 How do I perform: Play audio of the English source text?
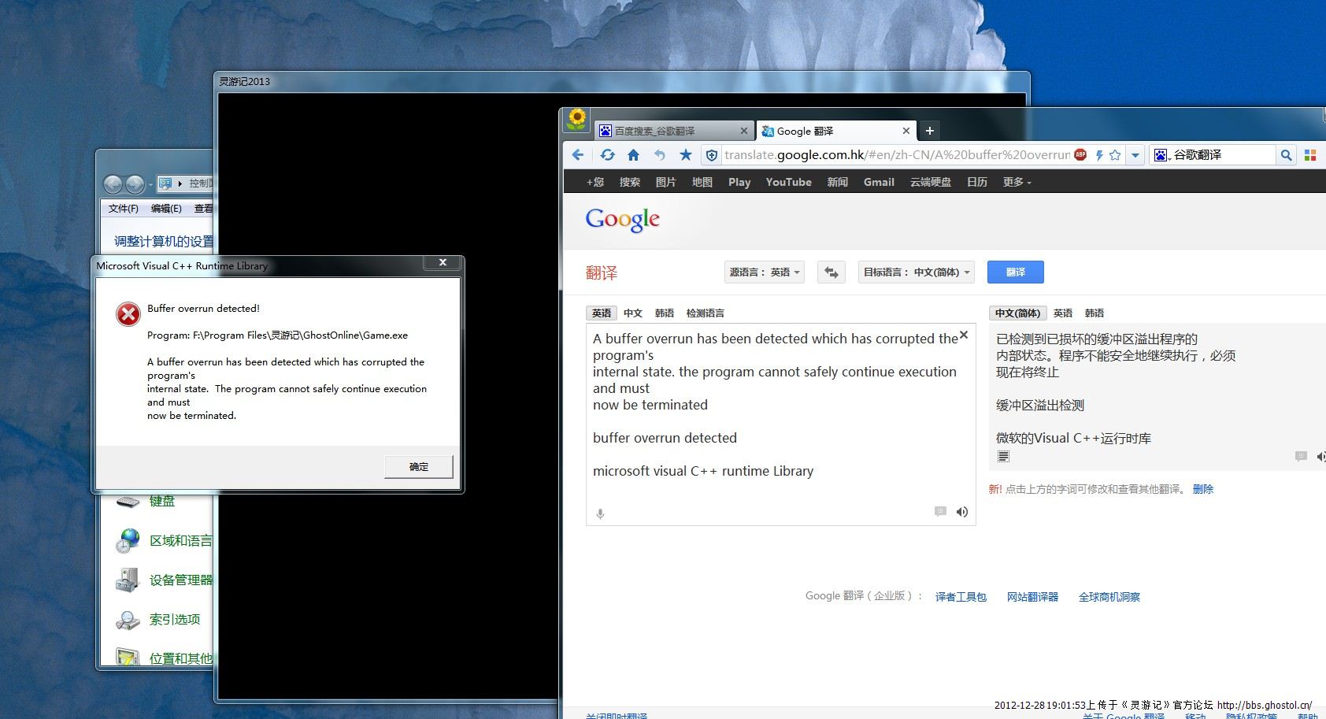point(961,512)
